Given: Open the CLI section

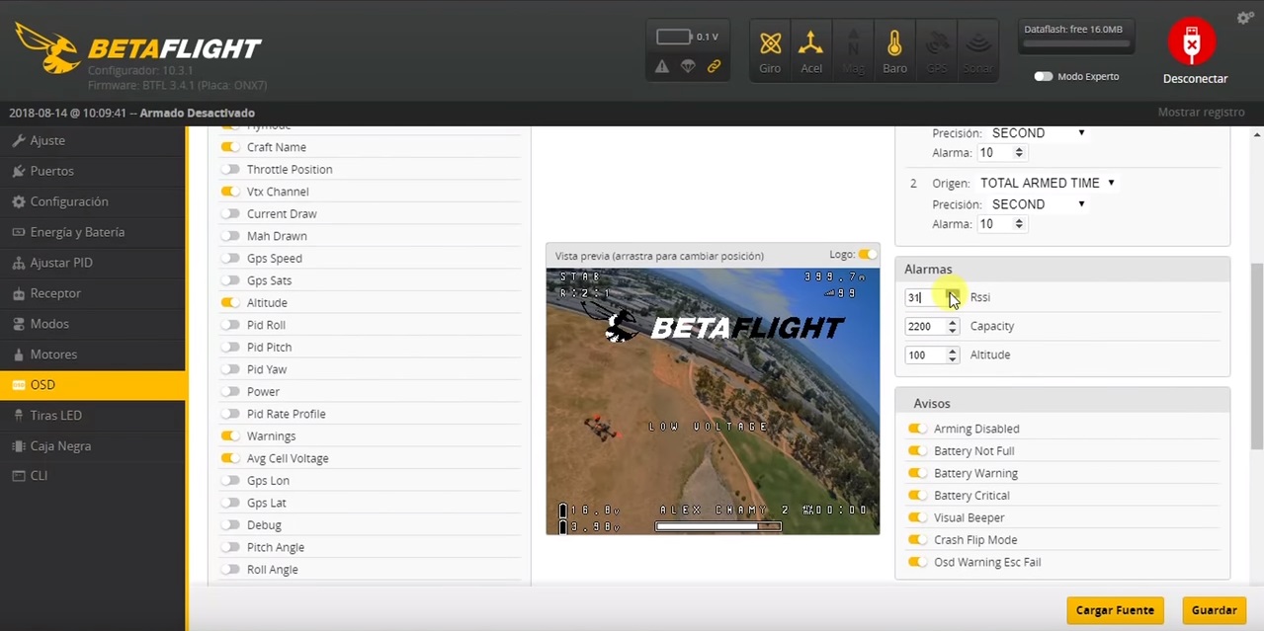Looking at the screenshot, I should click(39, 475).
